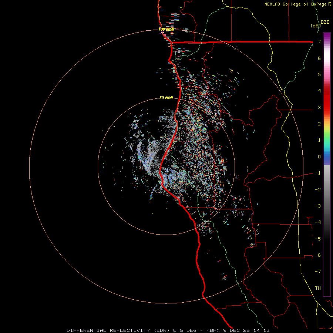Select the -2 value on the scale
Viewport: 333px width, 333px height.
point(318,190)
